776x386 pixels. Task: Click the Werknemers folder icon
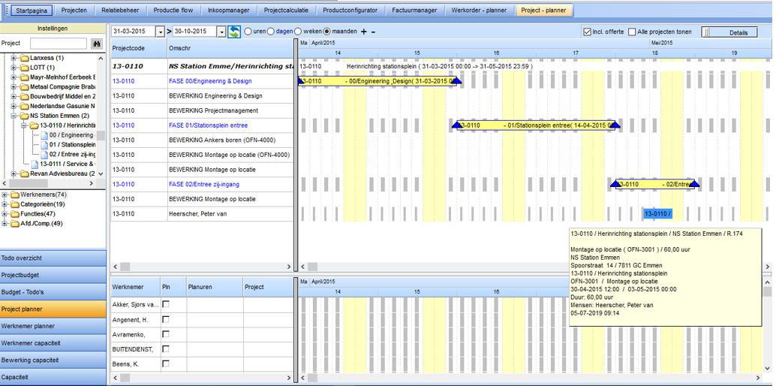pos(15,195)
